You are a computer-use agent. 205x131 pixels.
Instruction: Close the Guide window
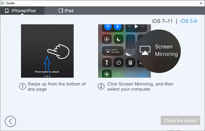tap(201, 3)
